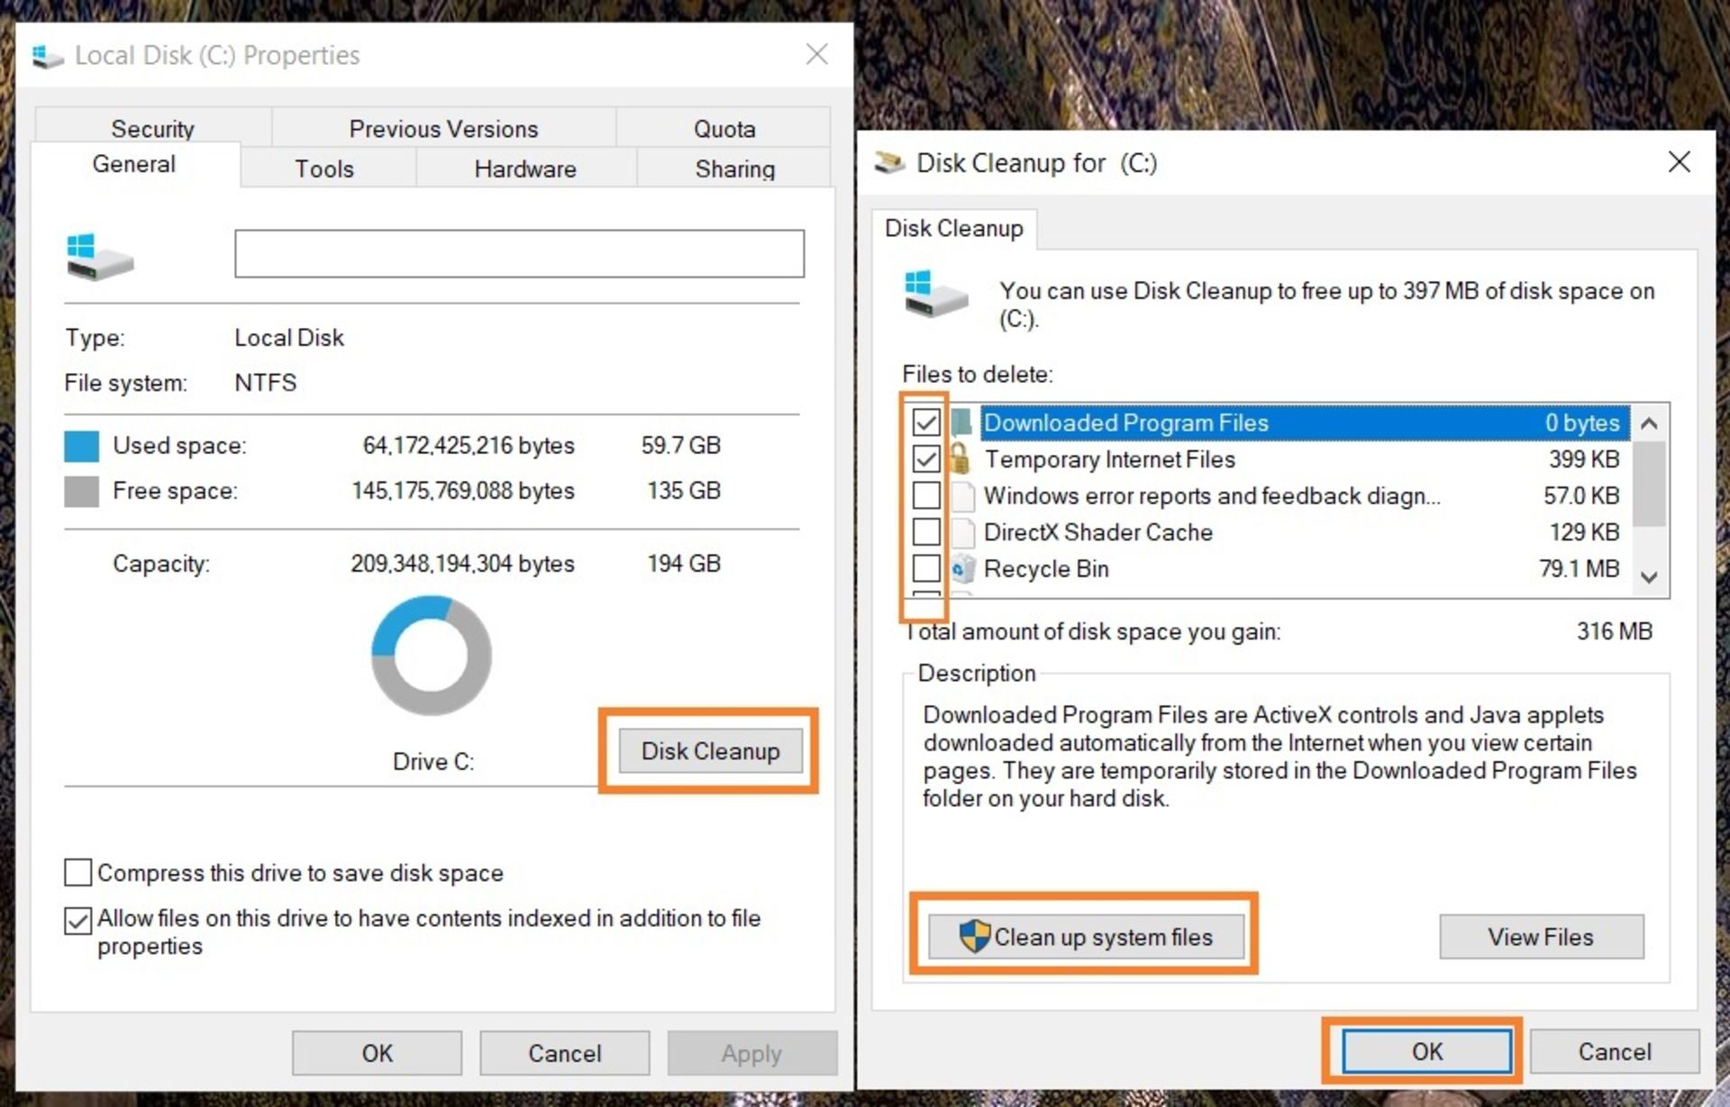The image size is (1730, 1107).
Task: Click the scroll up arrow in files list
Action: click(x=1650, y=423)
